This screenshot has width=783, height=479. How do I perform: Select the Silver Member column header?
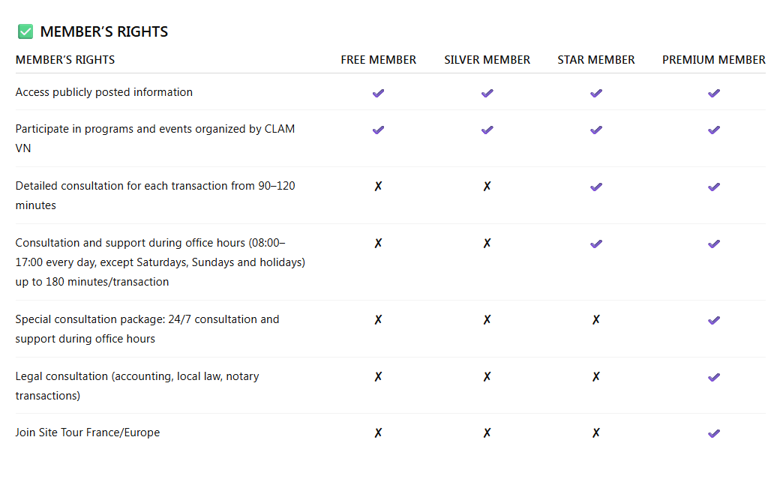point(487,60)
